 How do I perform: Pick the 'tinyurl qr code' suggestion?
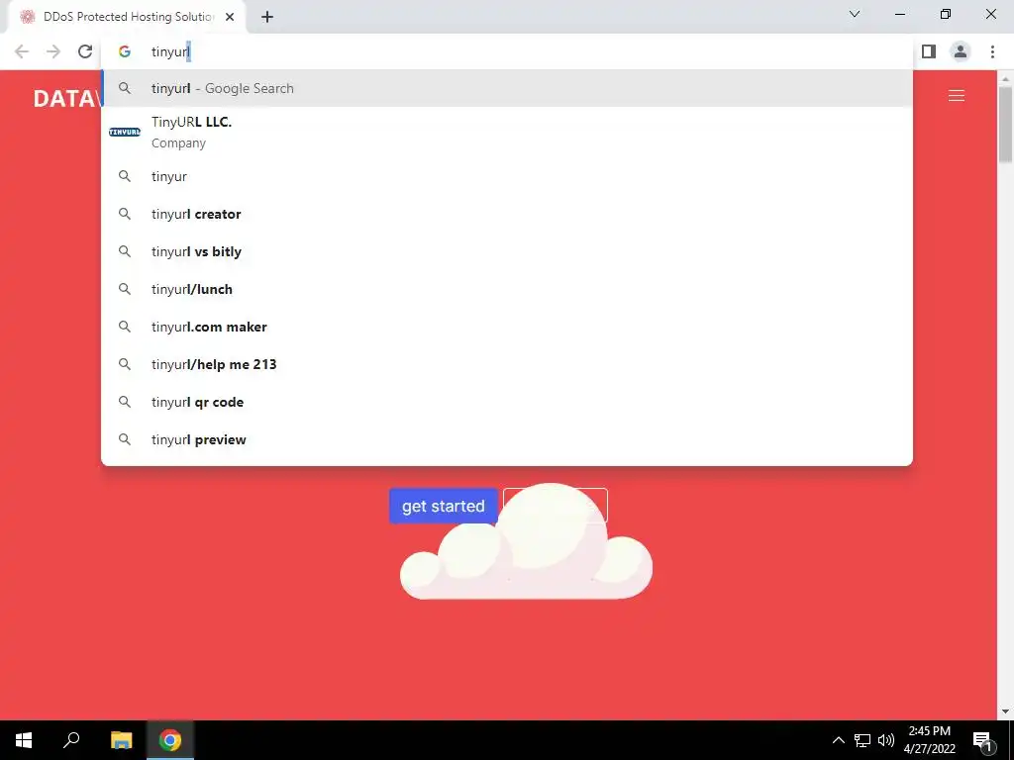point(507,402)
